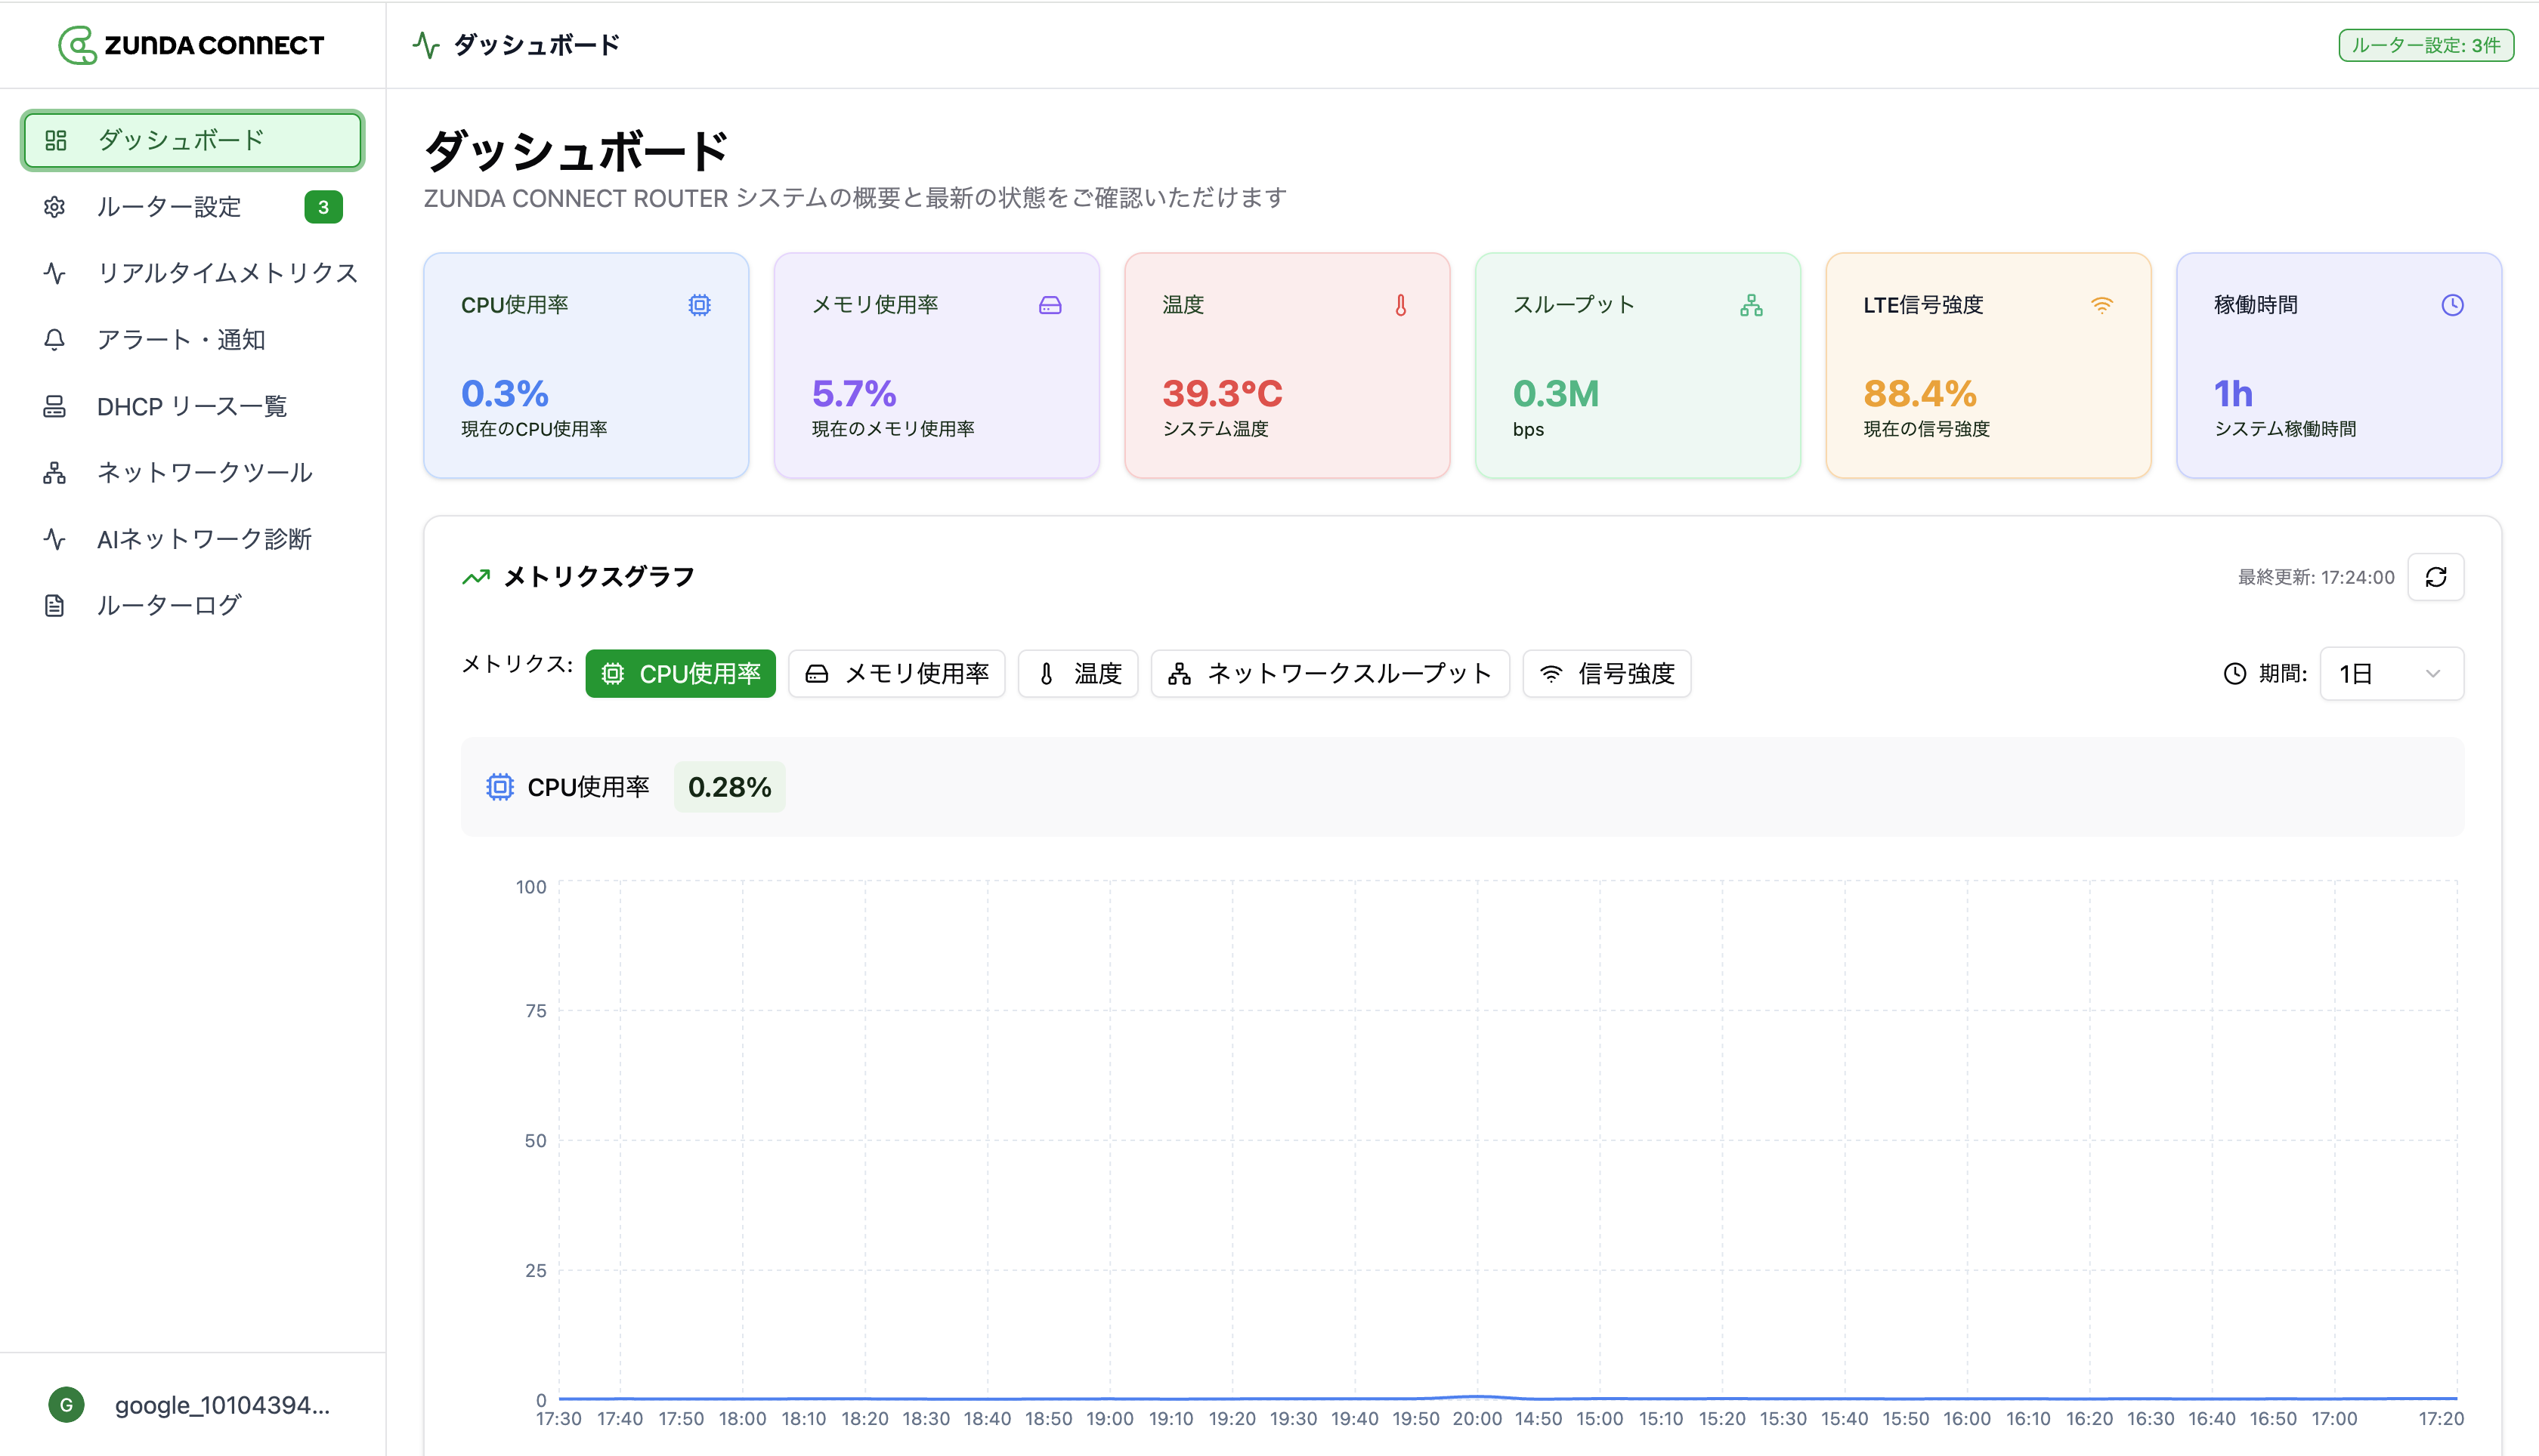This screenshot has height=1456, width=2539.
Task: Click the ダッシュボード title in the header bar
Action: click(537, 45)
